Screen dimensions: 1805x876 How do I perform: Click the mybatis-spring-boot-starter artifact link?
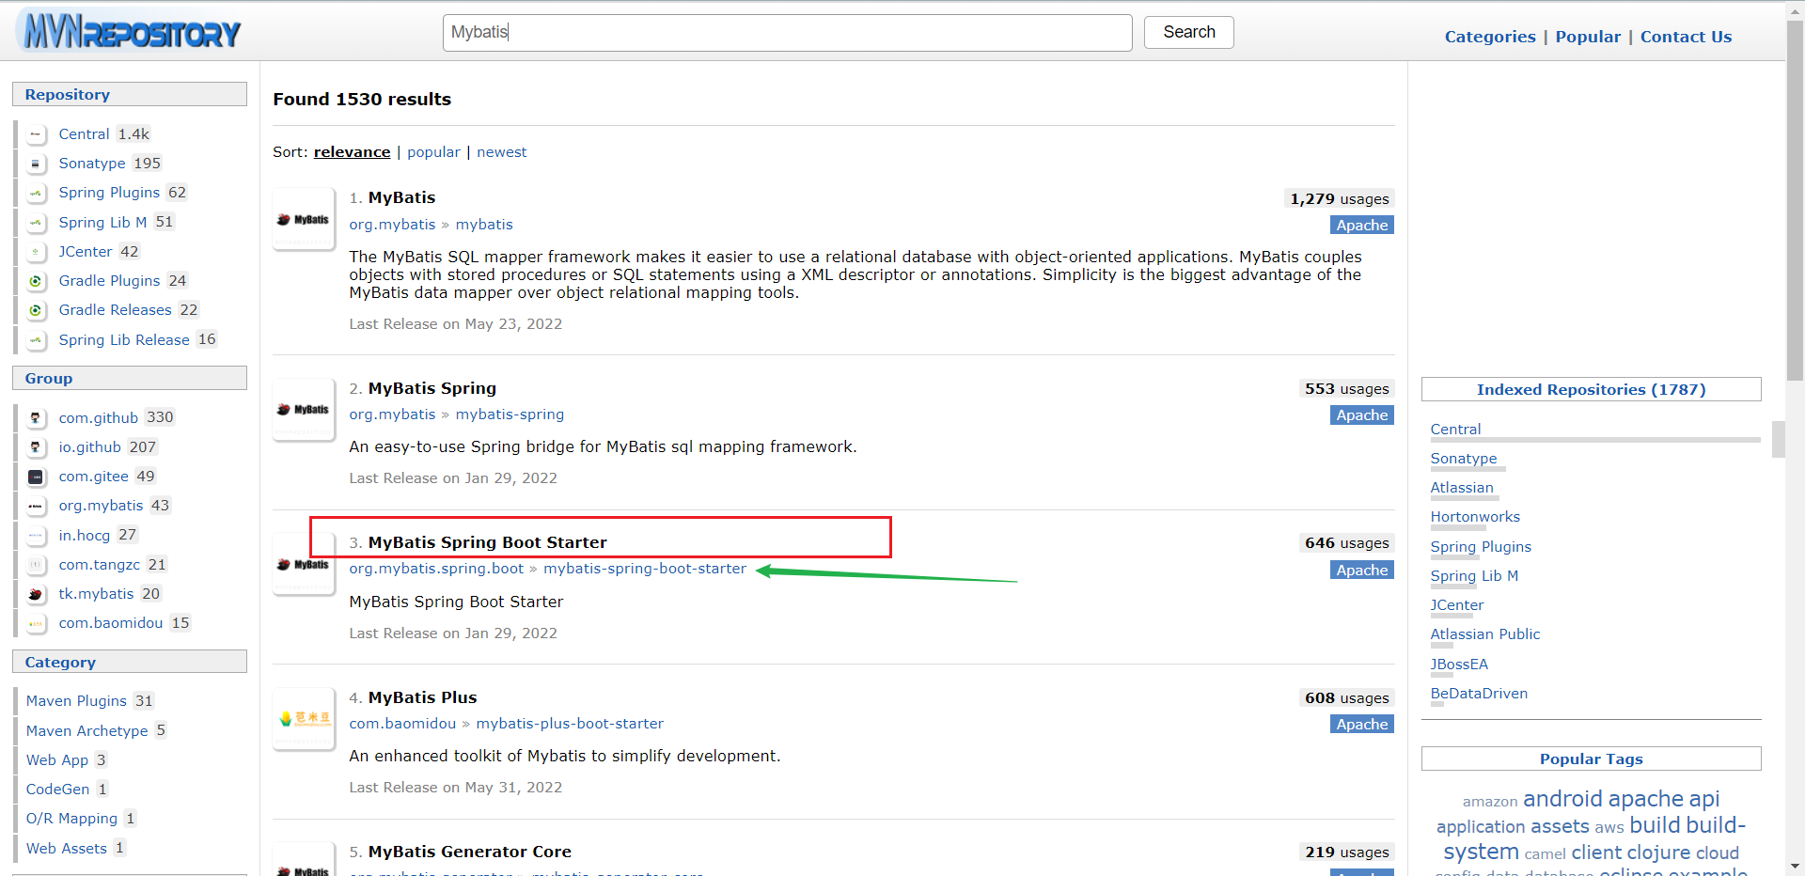(x=645, y=569)
